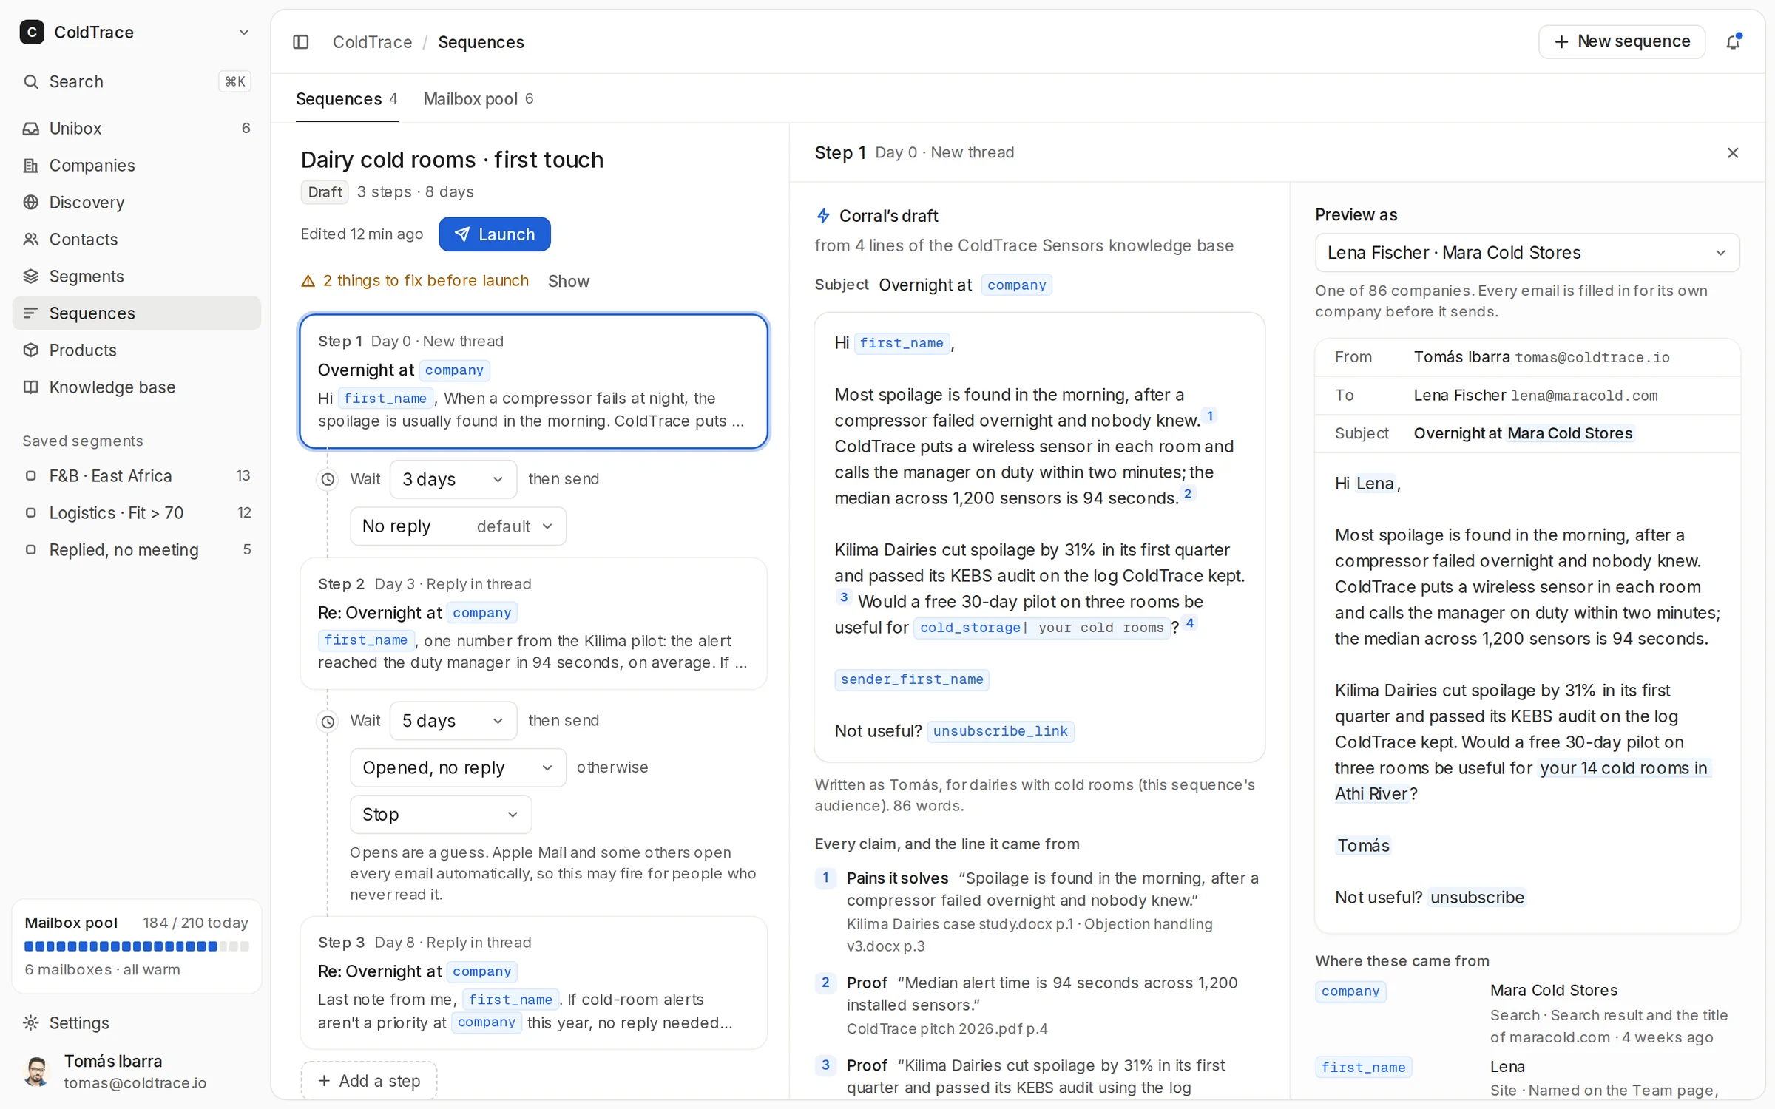This screenshot has height=1109, width=1775.
Task: Click Tomás Ibarra profile avatar
Action: [x=36, y=1071]
